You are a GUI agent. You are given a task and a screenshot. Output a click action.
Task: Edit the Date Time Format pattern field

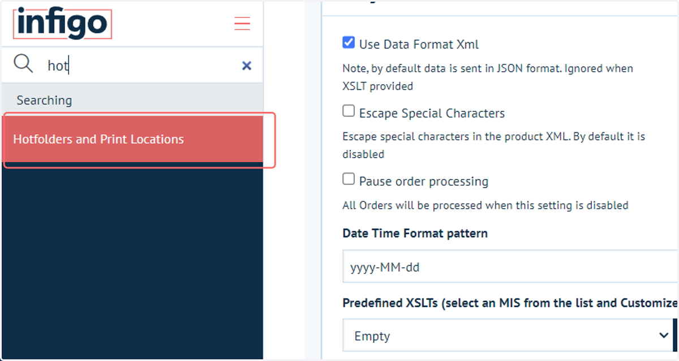tap(510, 267)
